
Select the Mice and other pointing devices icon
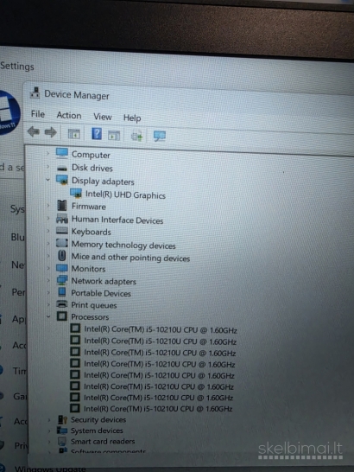61,256
